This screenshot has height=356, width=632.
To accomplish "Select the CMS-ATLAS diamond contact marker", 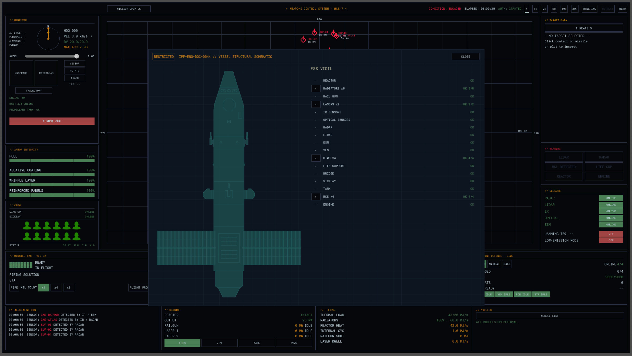I will 337,36.
